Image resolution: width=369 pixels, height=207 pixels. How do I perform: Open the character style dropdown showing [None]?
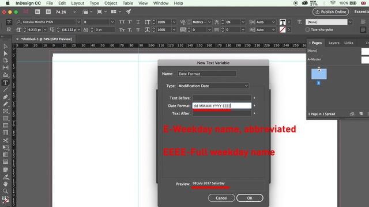click(x=350, y=22)
